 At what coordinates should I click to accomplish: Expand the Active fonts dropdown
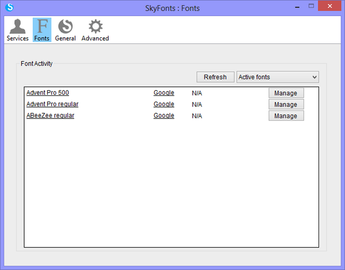tap(278, 77)
